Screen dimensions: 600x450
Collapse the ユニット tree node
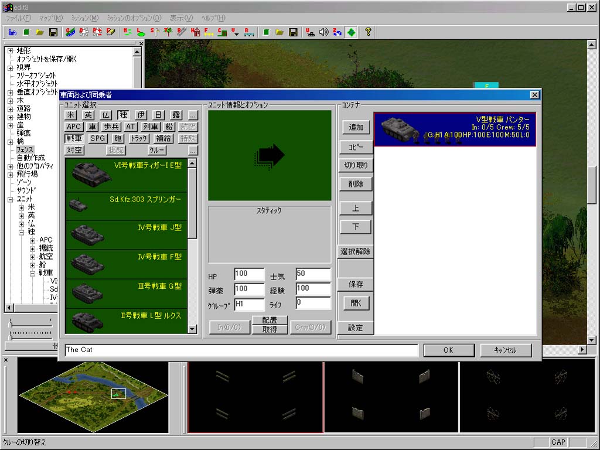10,199
